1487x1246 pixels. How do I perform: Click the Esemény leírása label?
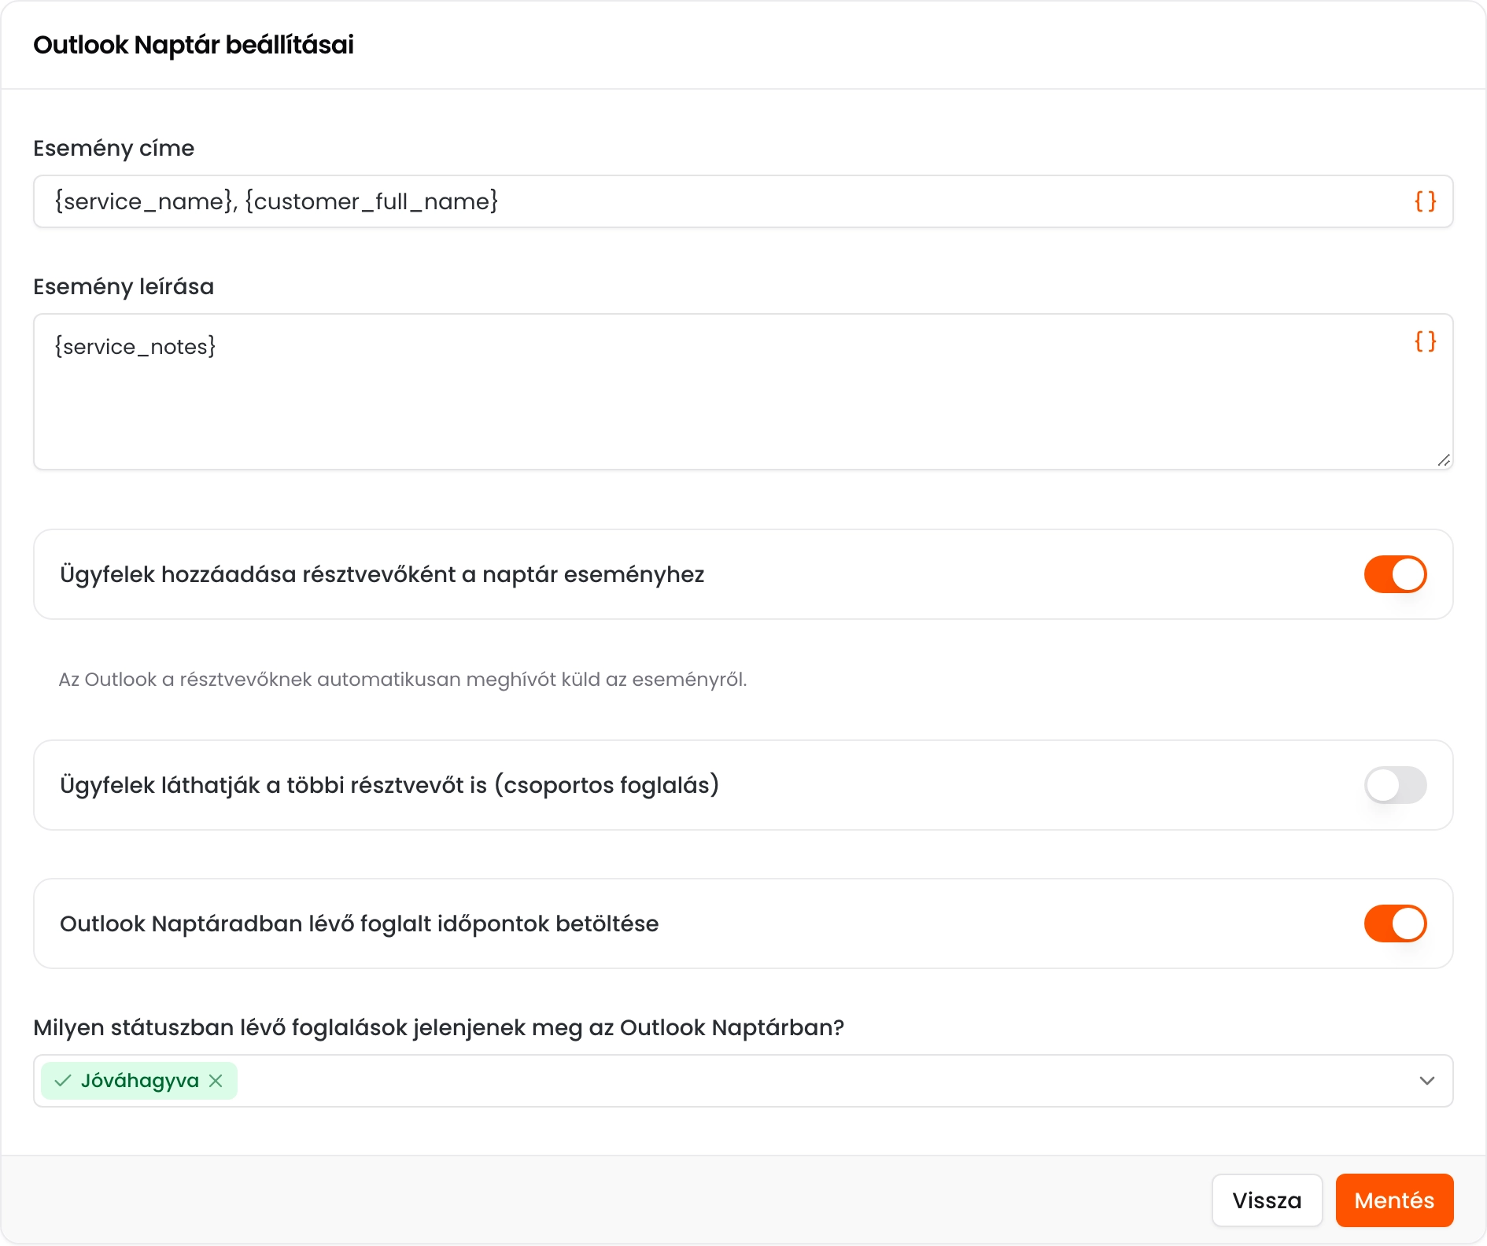point(124,286)
